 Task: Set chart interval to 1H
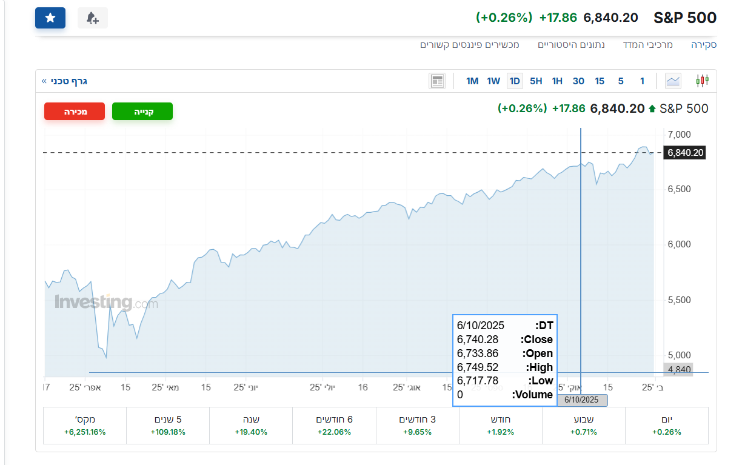(x=557, y=81)
